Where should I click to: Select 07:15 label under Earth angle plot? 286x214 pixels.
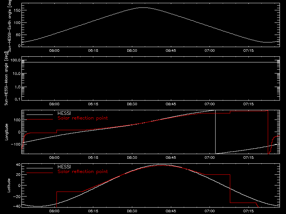248,51
